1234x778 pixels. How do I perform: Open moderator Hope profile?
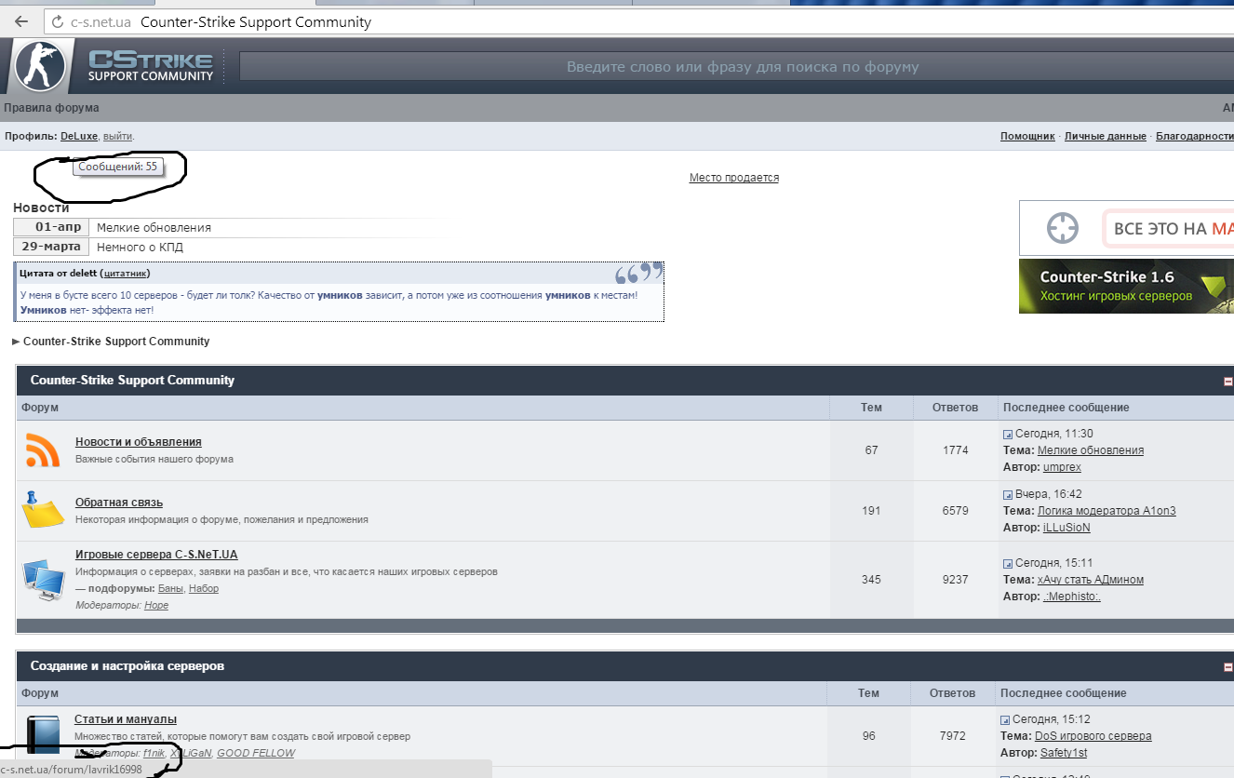(x=156, y=605)
